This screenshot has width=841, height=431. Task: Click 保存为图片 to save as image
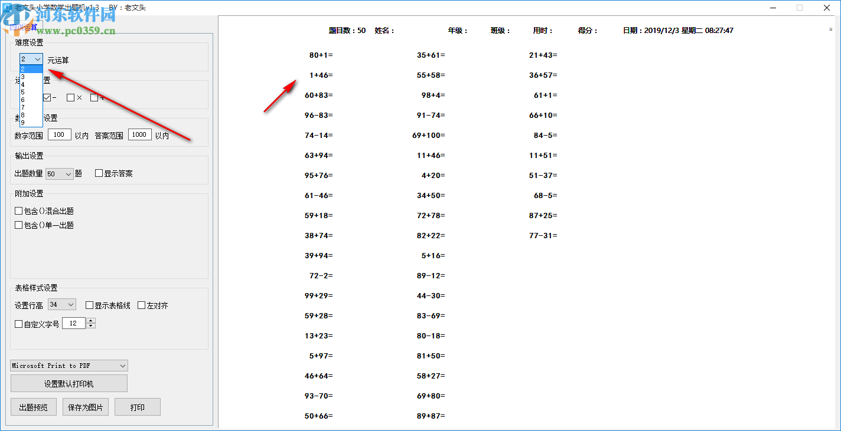click(x=86, y=407)
